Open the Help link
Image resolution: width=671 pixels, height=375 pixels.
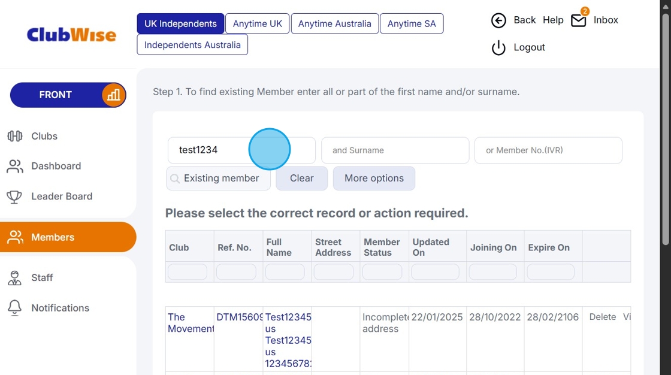(553, 20)
